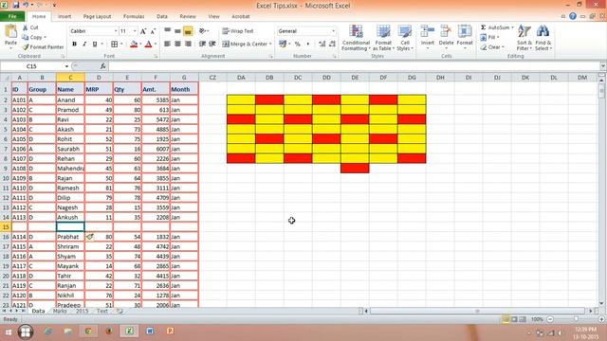The image size is (607, 341).
Task: Toggle Bottom Align for cells
Action: click(188, 31)
